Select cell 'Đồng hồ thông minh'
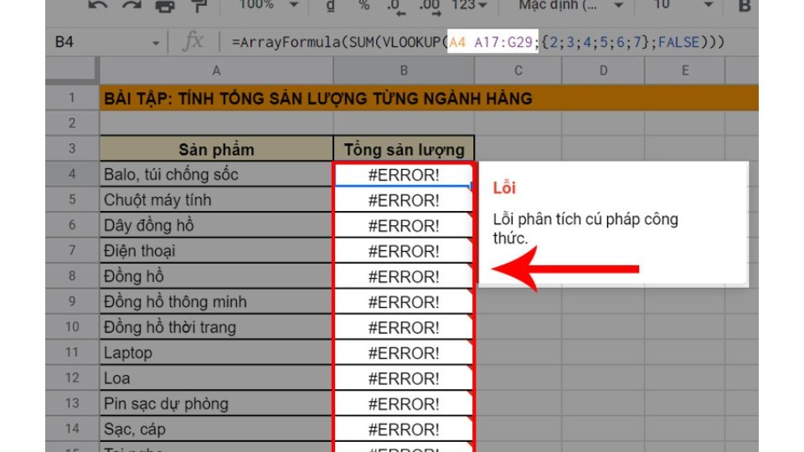 pos(216,301)
